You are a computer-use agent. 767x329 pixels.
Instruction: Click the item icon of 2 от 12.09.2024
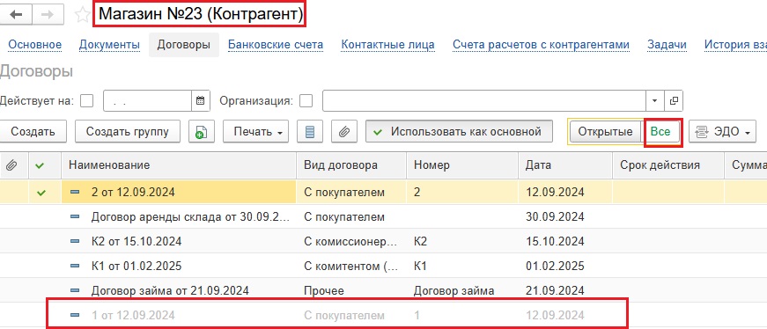click(75, 193)
